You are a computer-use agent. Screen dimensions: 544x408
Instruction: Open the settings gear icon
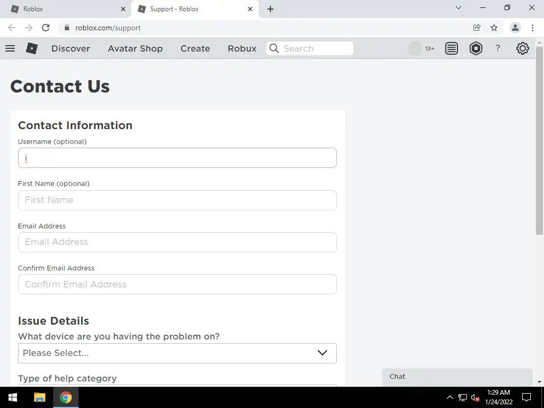523,48
